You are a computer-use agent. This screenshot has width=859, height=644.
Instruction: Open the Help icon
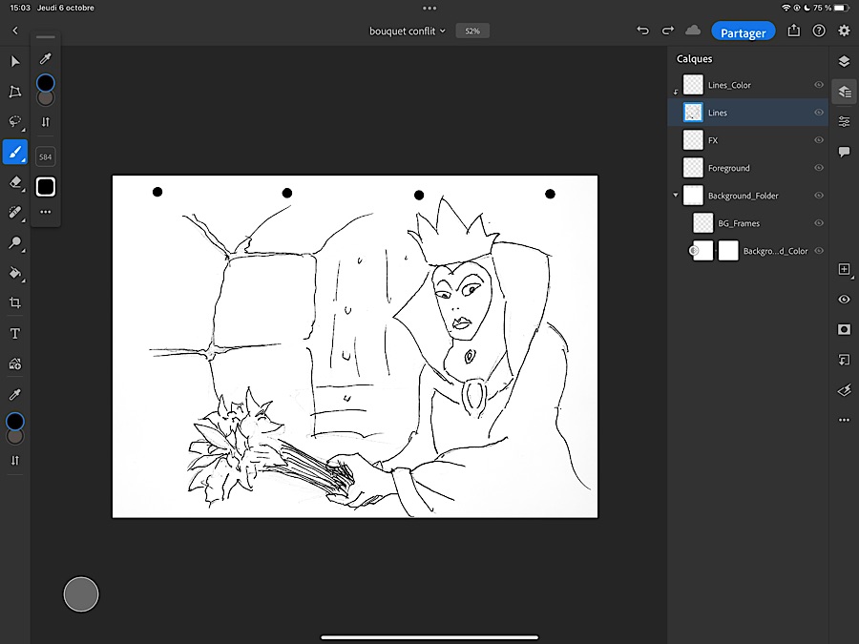(819, 31)
